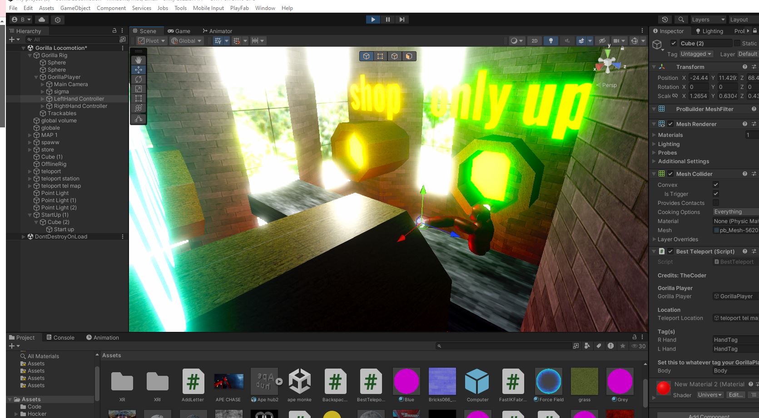This screenshot has width=759, height=418.
Task: Open the Layout dropdown
Action: [x=744, y=19]
